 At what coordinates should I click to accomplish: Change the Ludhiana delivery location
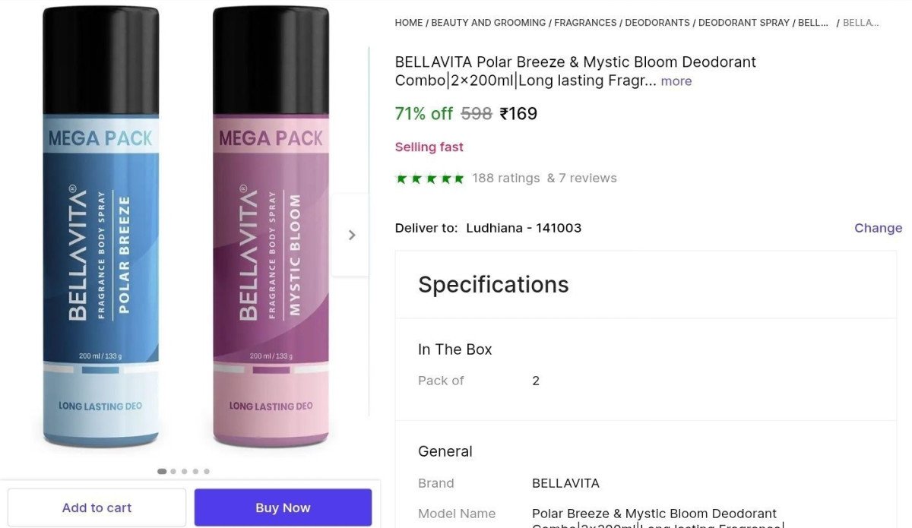[879, 227]
